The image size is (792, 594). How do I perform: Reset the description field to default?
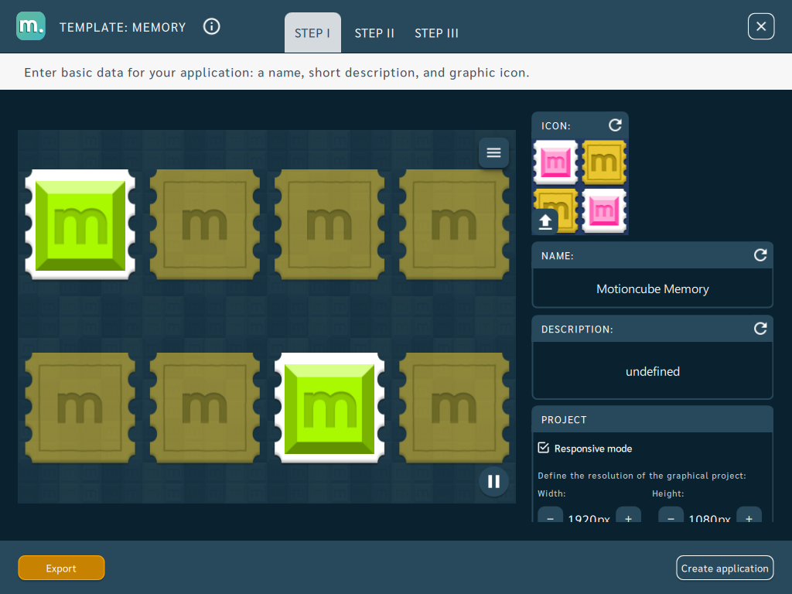[x=760, y=329]
